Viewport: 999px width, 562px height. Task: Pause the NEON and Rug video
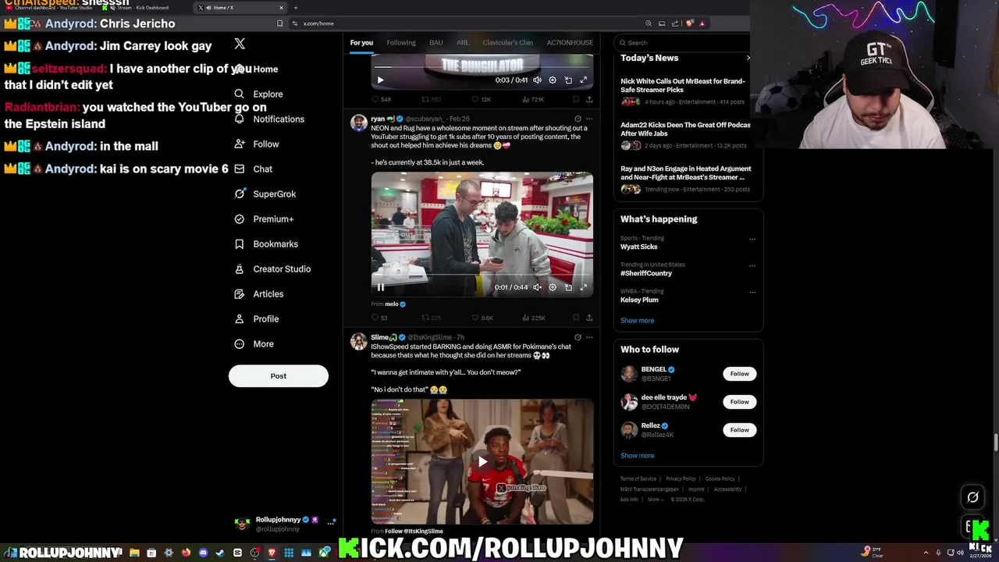(381, 287)
